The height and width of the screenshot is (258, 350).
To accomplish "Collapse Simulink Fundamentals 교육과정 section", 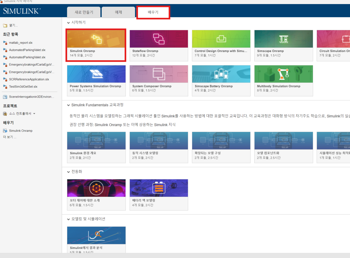I will coord(68,105).
